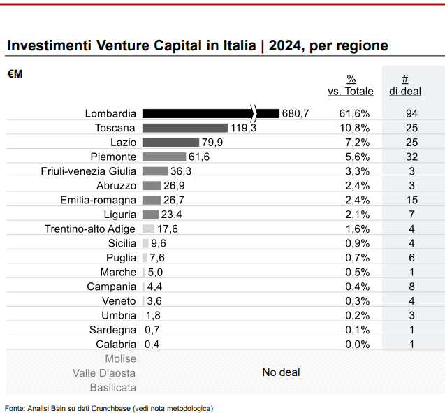Click the Friuli-venezia Giulia row label
This screenshot has height=413, width=445.
pyautogui.click(x=89, y=171)
